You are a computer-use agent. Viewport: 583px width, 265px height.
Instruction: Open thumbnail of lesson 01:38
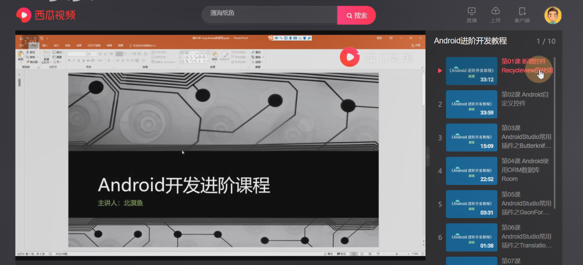tap(471, 237)
